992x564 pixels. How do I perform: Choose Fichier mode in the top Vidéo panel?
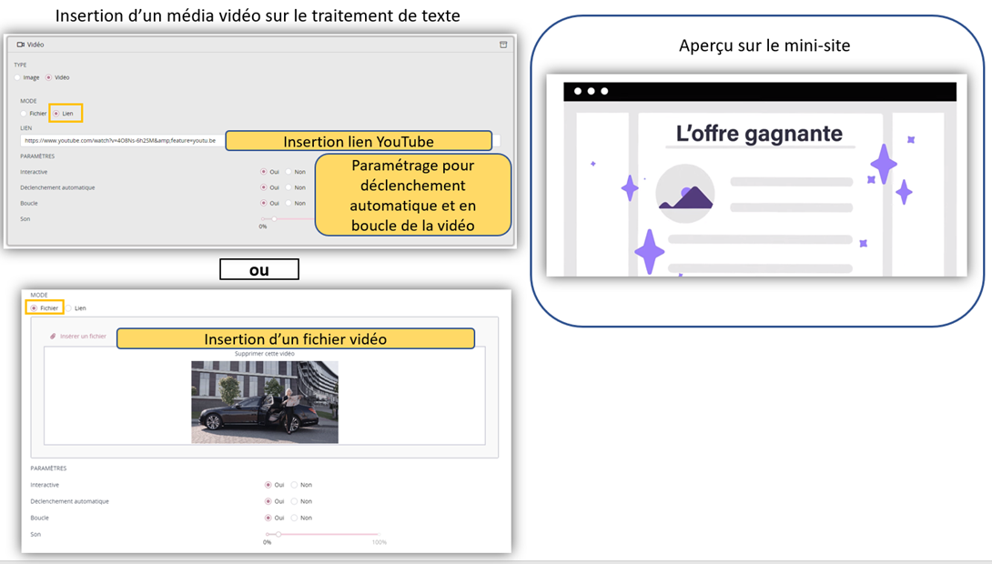tap(24, 114)
